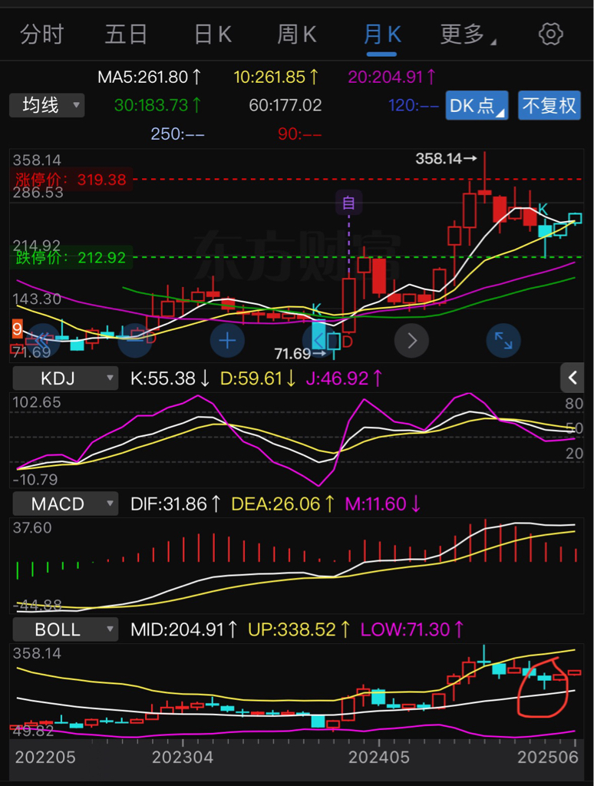This screenshot has height=786, width=594.
Task: Tap the MID:204.91 BOLL value
Action: [184, 629]
